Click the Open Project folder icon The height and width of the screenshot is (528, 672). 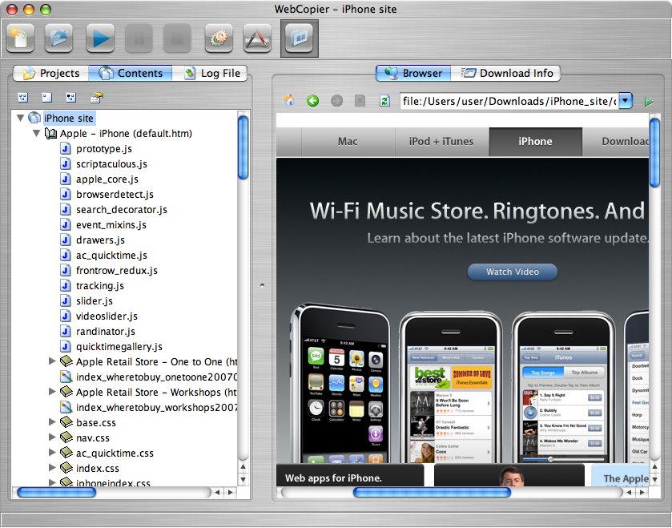[59, 38]
